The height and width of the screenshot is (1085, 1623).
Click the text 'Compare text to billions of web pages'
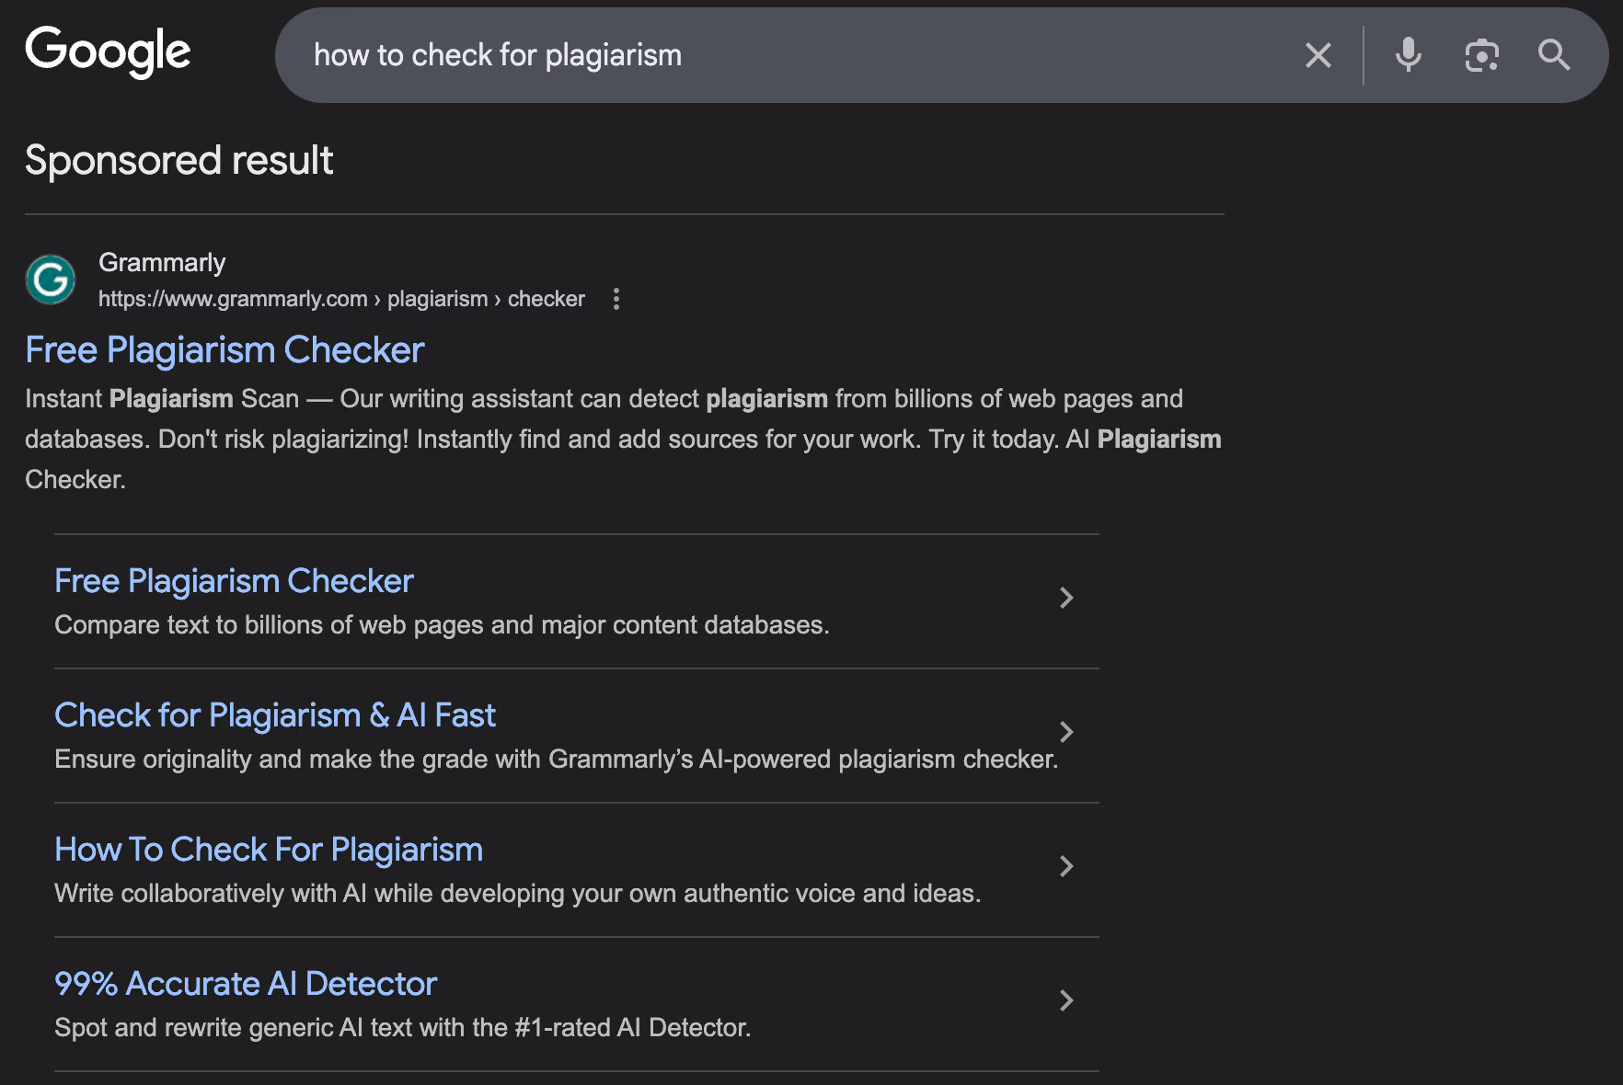click(270, 625)
